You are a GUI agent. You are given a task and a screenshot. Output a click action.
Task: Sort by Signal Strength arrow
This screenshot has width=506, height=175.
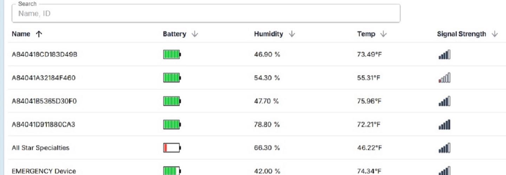pos(495,34)
